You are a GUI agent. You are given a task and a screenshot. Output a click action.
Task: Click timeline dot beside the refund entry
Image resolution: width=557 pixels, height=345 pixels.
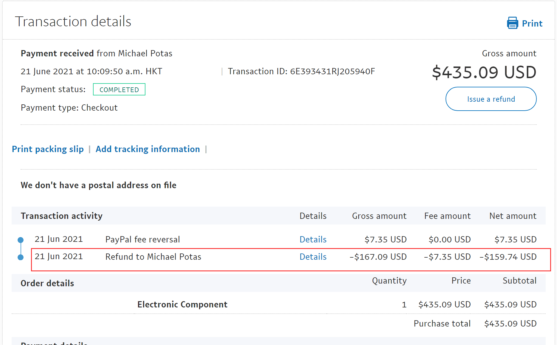click(21, 257)
